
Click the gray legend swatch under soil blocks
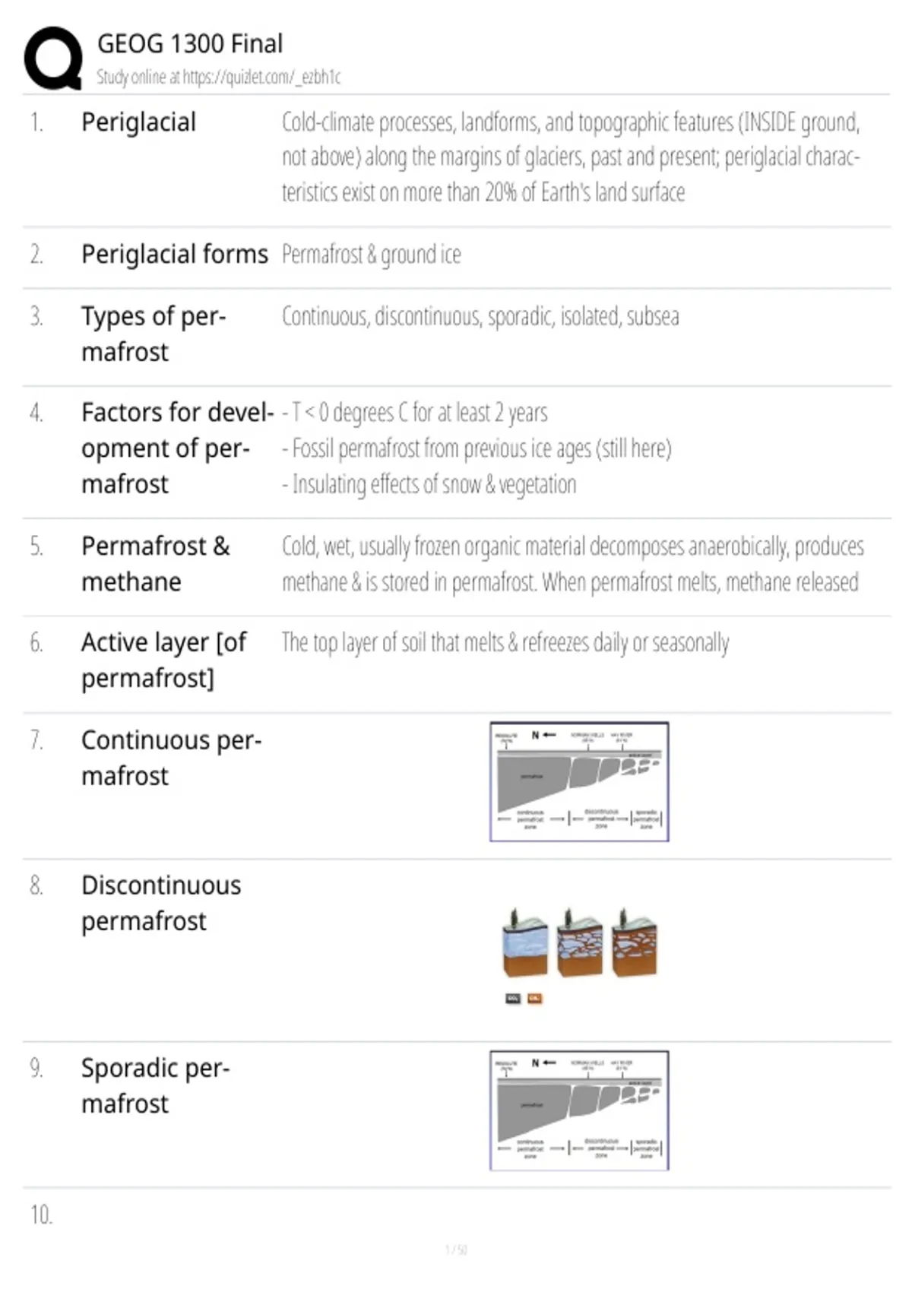(x=513, y=999)
